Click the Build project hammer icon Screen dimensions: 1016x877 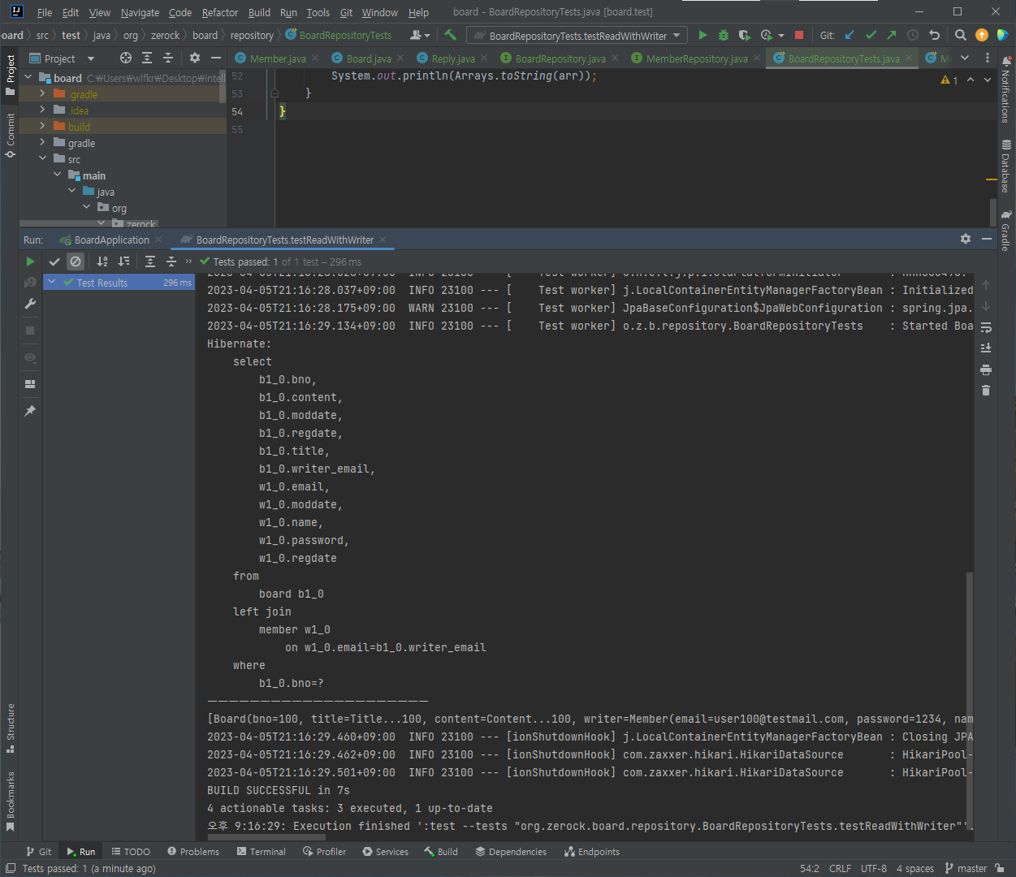pyautogui.click(x=451, y=35)
